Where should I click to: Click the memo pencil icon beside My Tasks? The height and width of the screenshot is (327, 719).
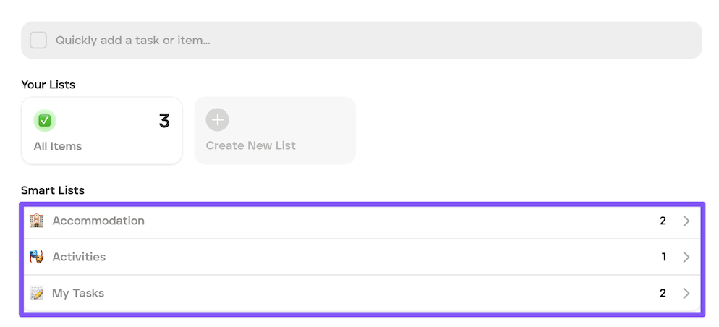pos(37,293)
